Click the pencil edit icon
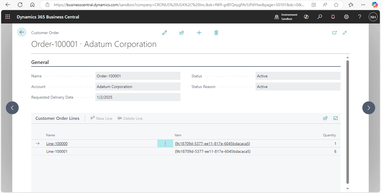381x193 pixels. 165,33
